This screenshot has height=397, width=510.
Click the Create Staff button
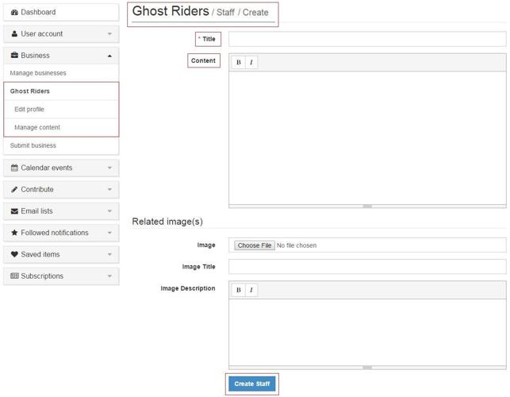click(x=251, y=384)
